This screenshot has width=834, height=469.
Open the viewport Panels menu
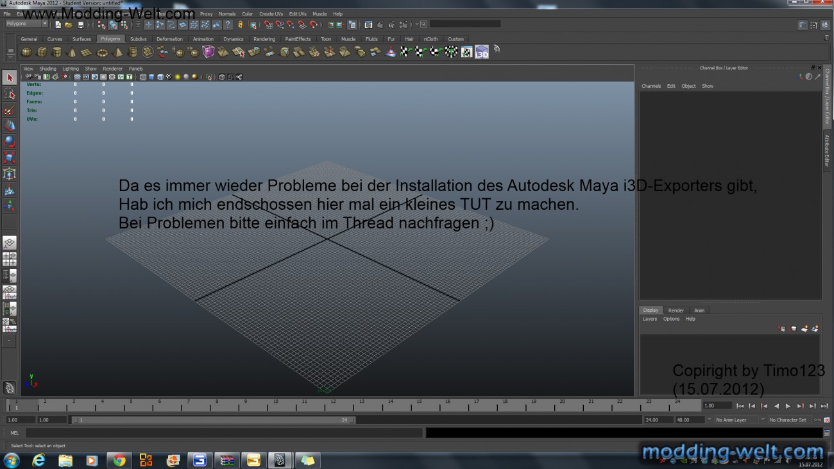point(135,69)
